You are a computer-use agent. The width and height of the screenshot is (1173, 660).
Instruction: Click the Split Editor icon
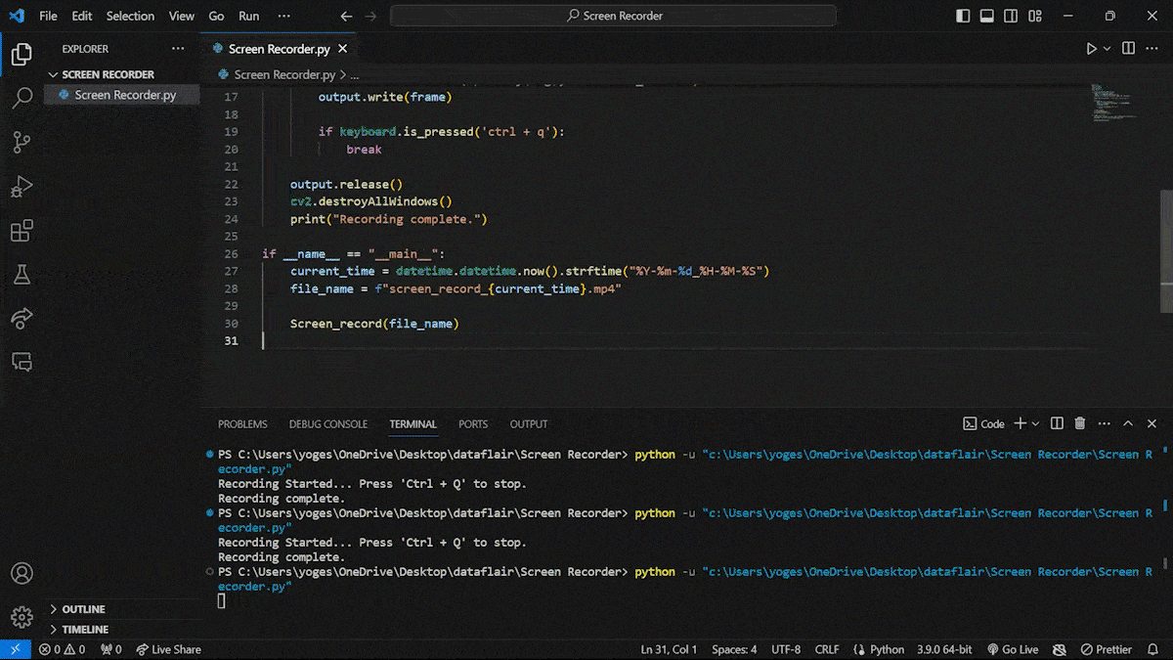tap(1128, 49)
